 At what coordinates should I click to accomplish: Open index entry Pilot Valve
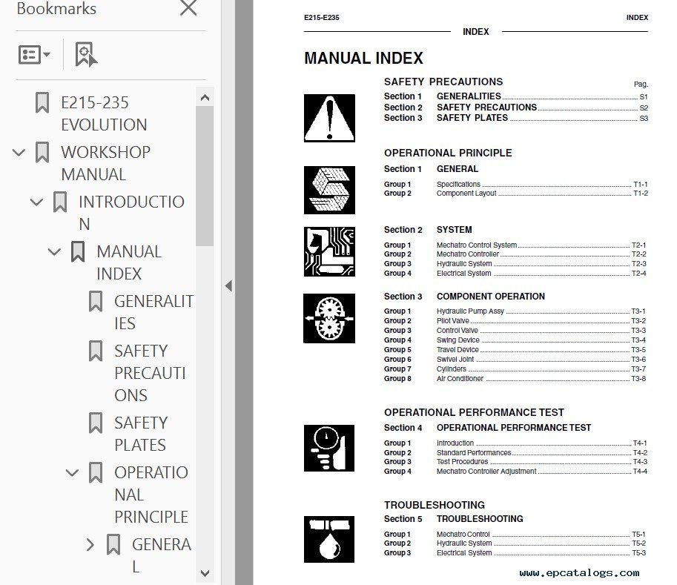click(515, 321)
